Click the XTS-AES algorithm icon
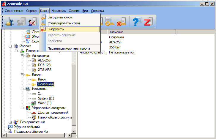This screenshot has height=139, width=216. tap(34, 70)
